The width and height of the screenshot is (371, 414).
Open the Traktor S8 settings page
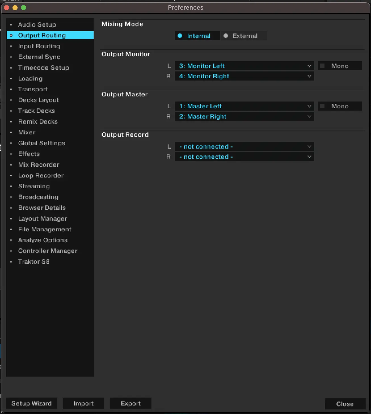(34, 262)
